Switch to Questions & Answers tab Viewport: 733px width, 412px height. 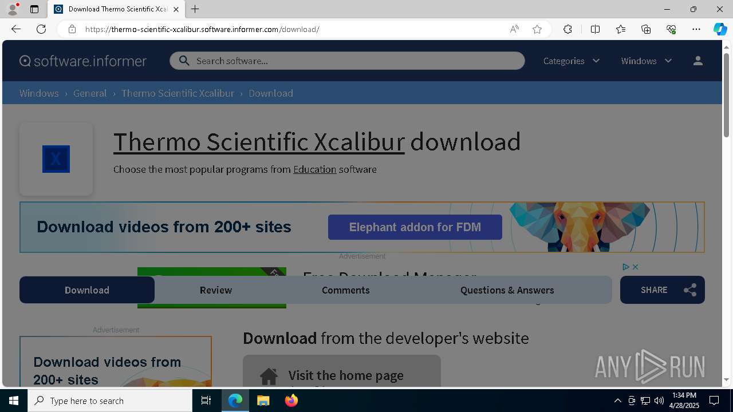click(507, 290)
